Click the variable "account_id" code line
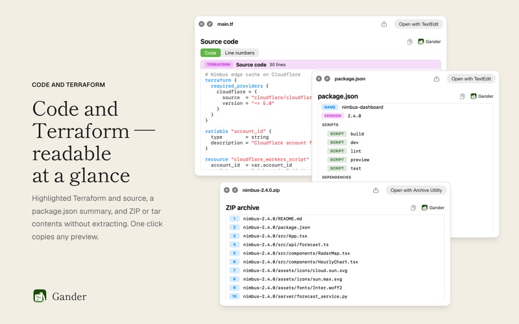 tap(238, 132)
